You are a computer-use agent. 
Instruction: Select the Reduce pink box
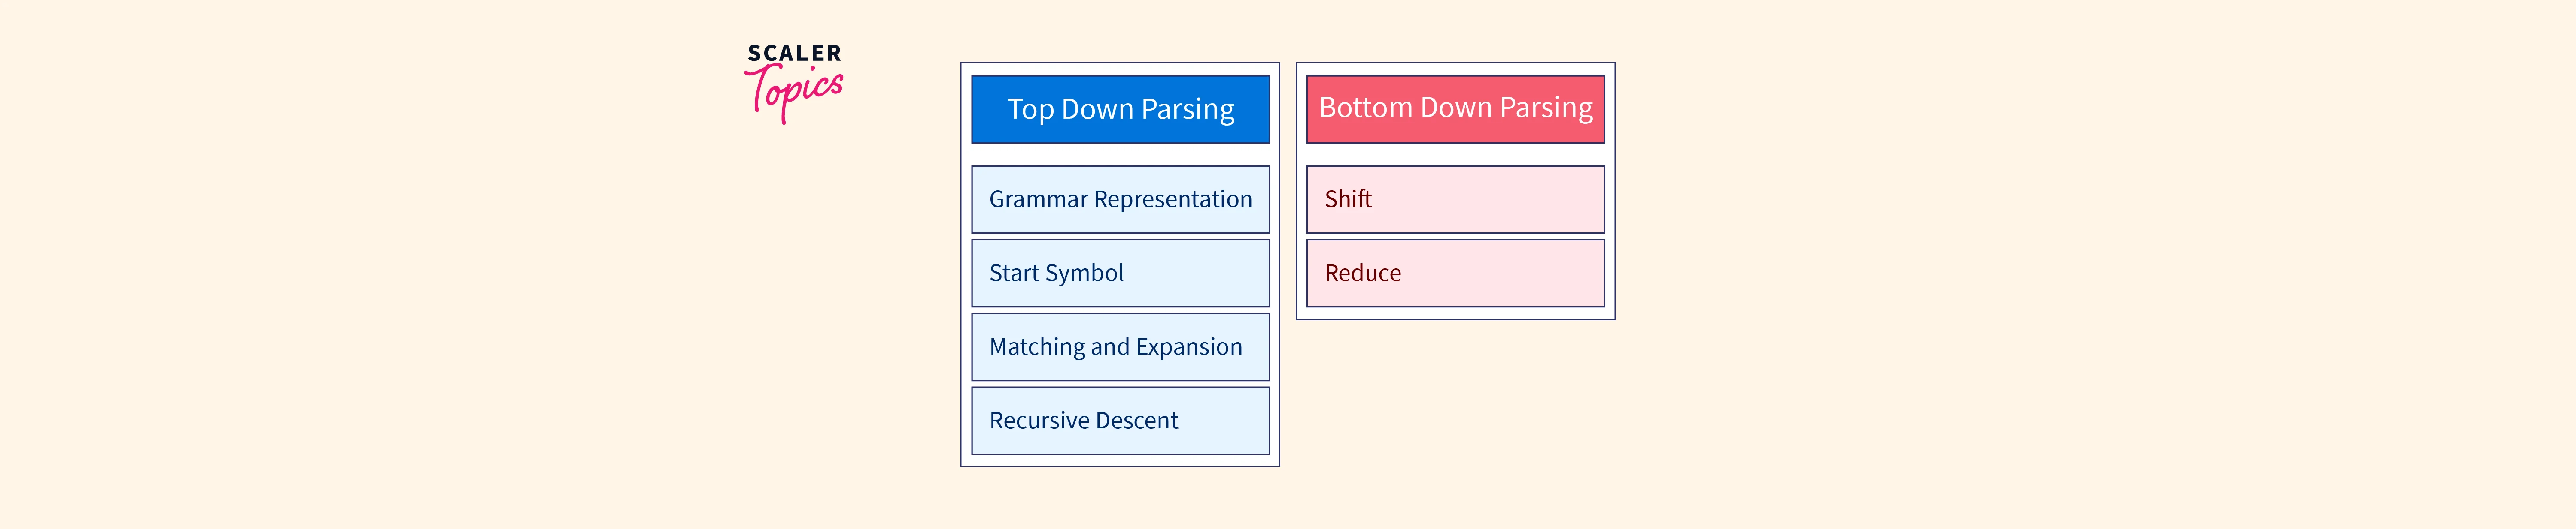pos(1455,274)
